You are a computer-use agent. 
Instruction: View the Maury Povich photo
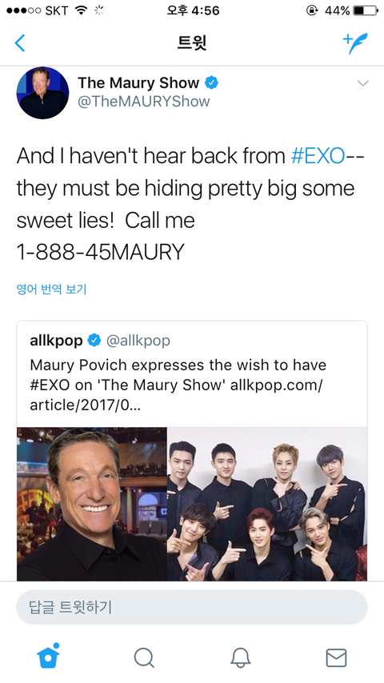[x=92, y=504]
